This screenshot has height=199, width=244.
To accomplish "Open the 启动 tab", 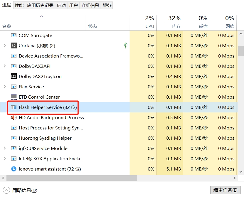I will [61, 6].
